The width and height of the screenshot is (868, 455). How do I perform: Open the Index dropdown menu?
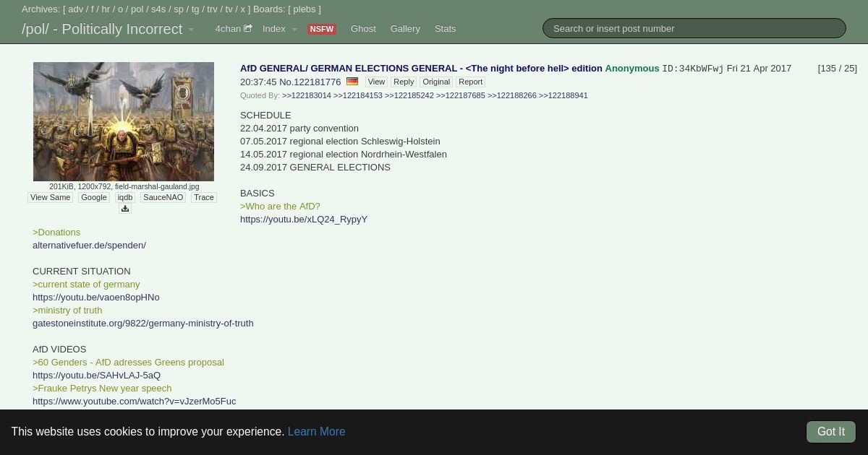279,29
